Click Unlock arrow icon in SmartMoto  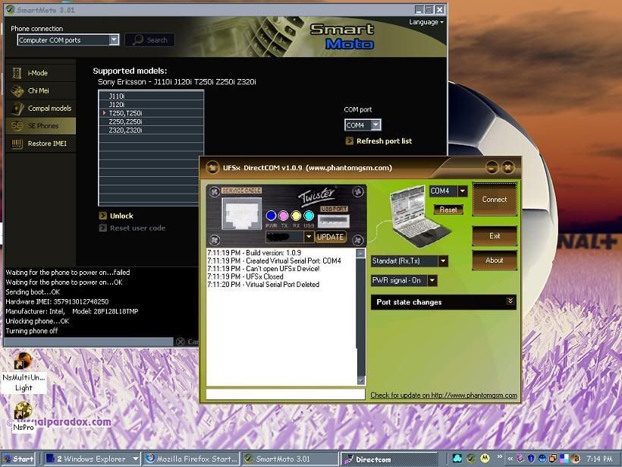coord(102,216)
